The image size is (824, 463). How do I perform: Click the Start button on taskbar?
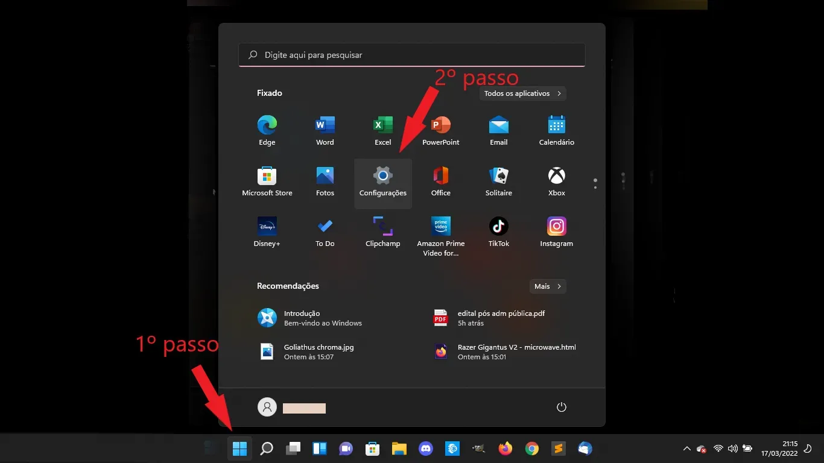click(x=239, y=449)
